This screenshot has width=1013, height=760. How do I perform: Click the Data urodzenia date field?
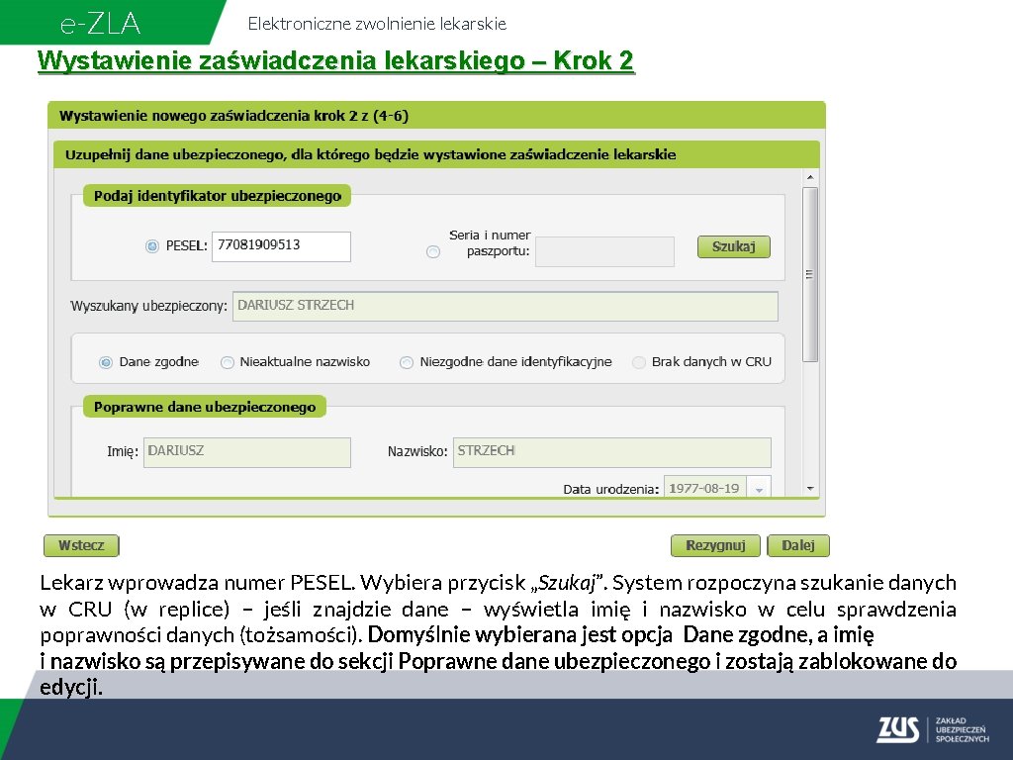(705, 488)
